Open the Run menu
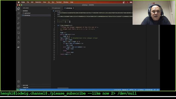The image size is (176, 99). pos(53,2)
